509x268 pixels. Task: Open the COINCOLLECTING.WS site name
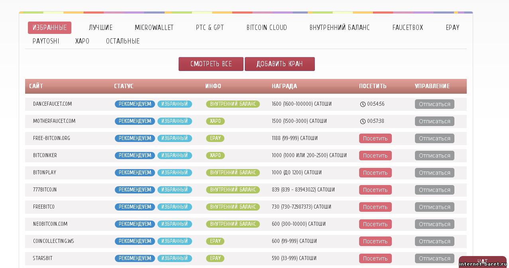[53, 241]
